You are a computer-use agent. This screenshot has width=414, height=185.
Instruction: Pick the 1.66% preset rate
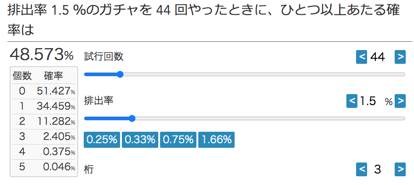point(216,140)
